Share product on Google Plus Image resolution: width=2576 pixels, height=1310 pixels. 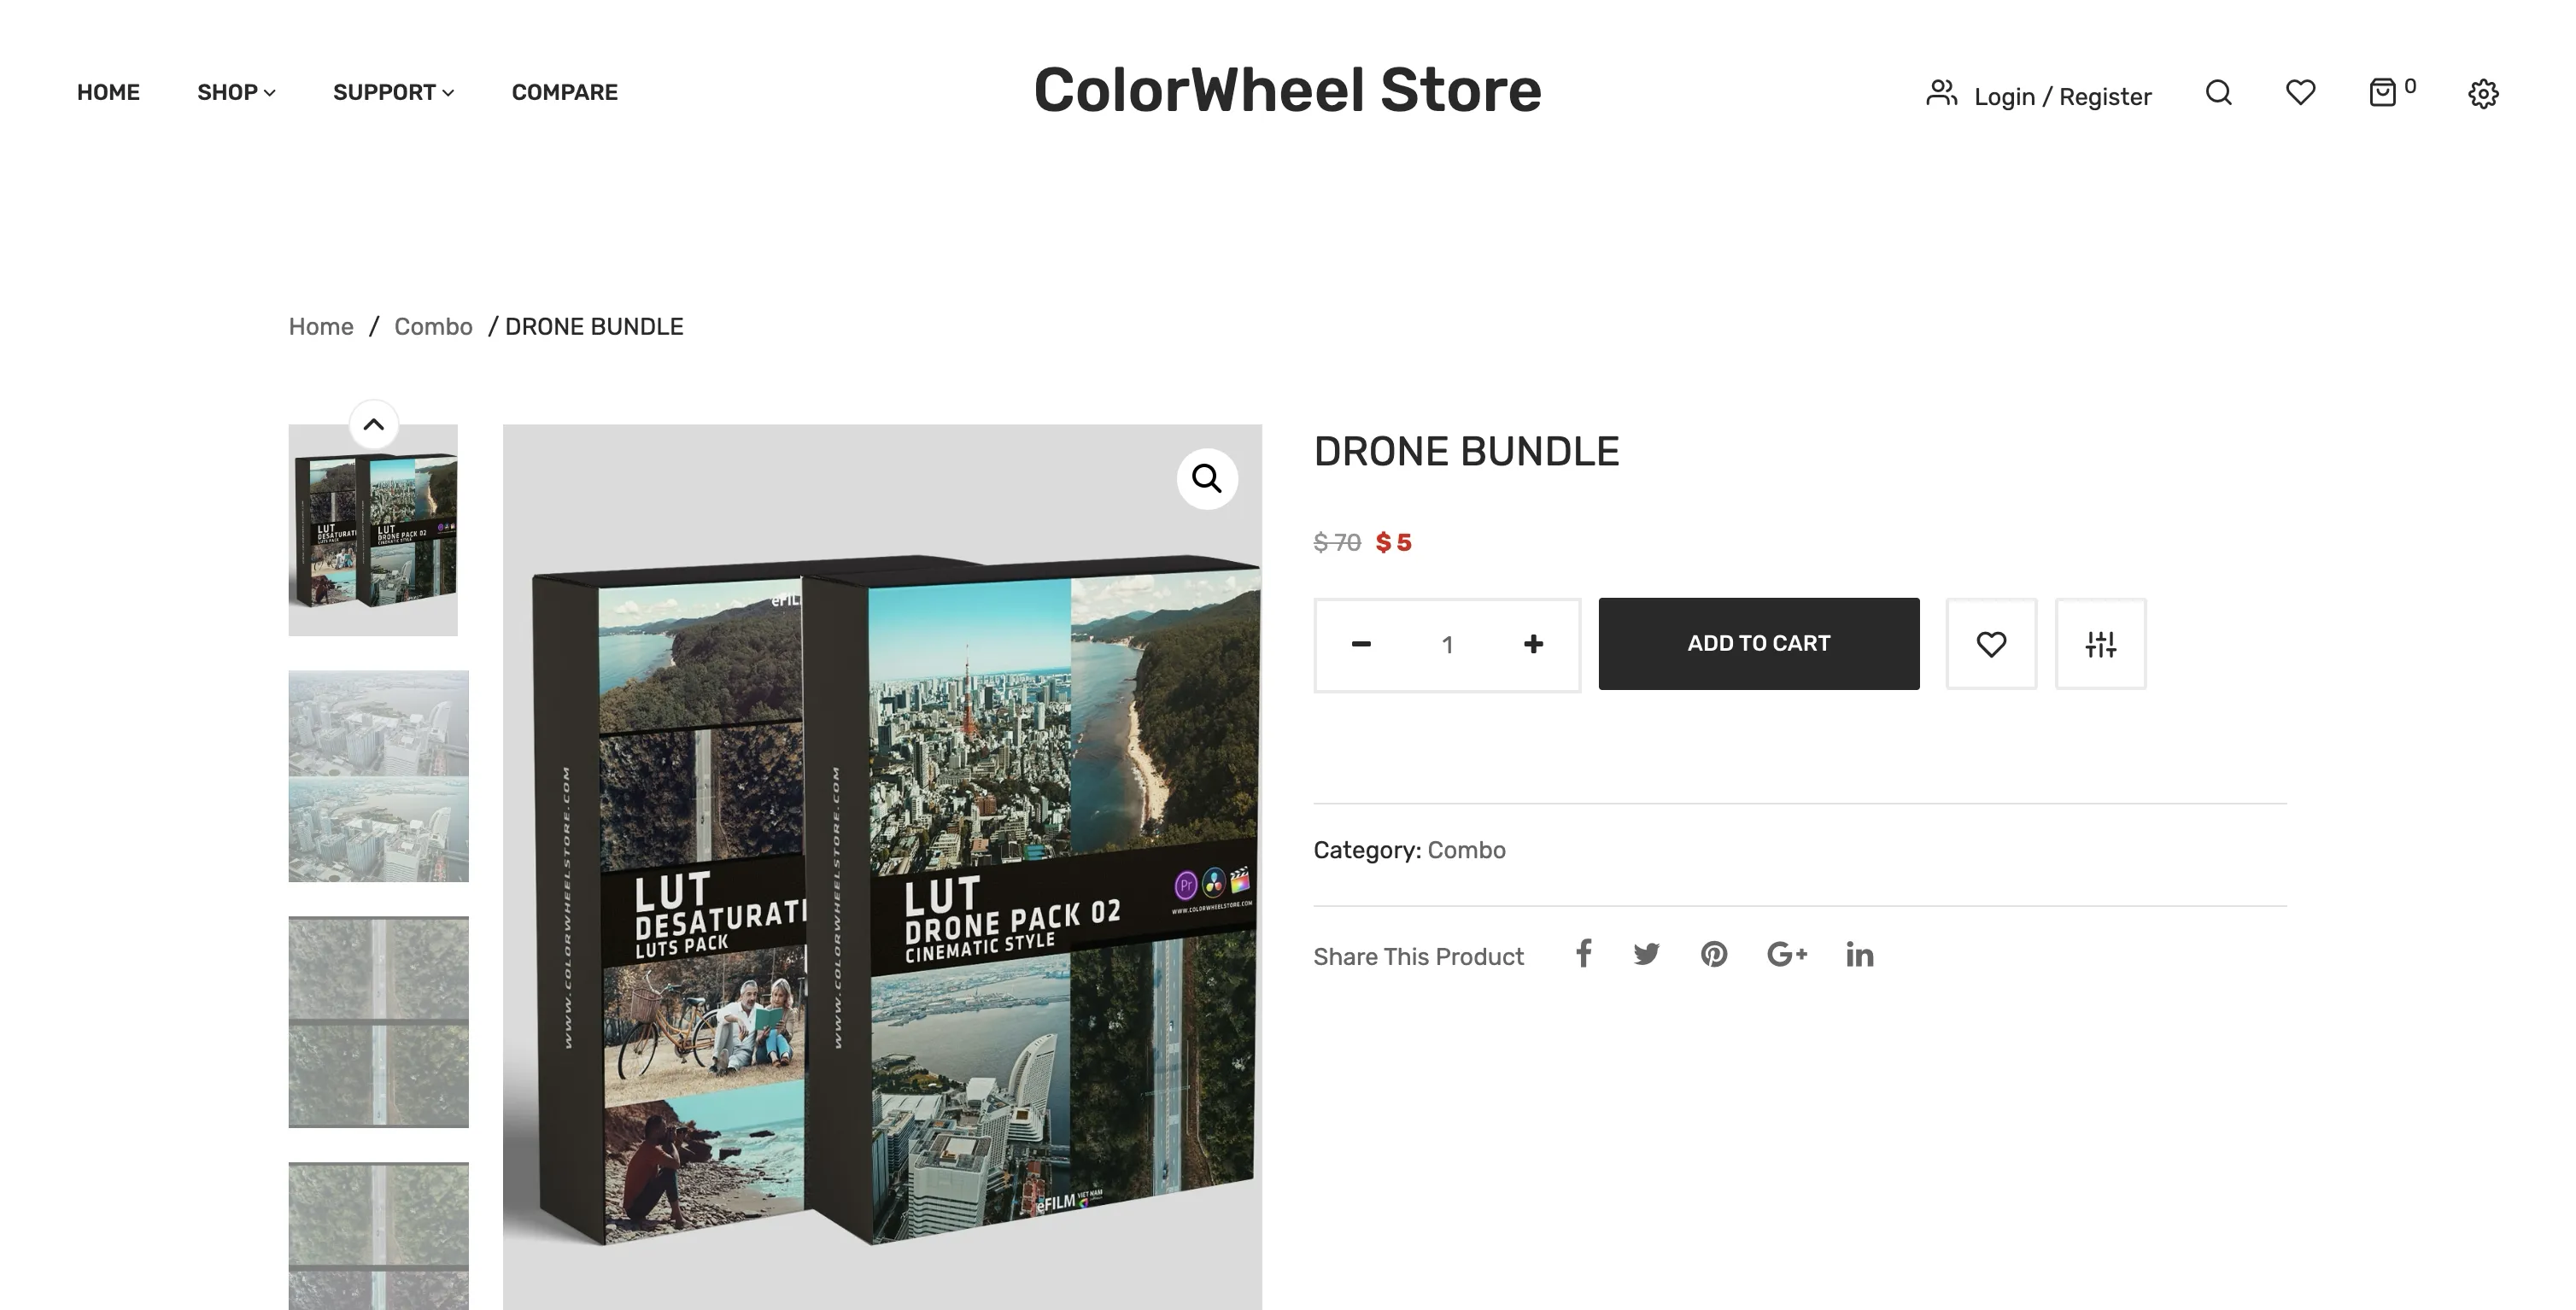[1786, 954]
